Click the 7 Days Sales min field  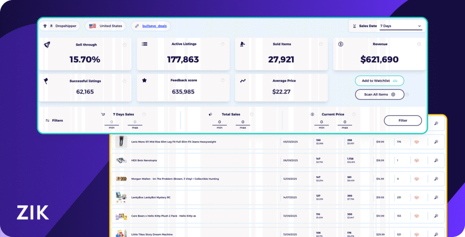point(112,122)
